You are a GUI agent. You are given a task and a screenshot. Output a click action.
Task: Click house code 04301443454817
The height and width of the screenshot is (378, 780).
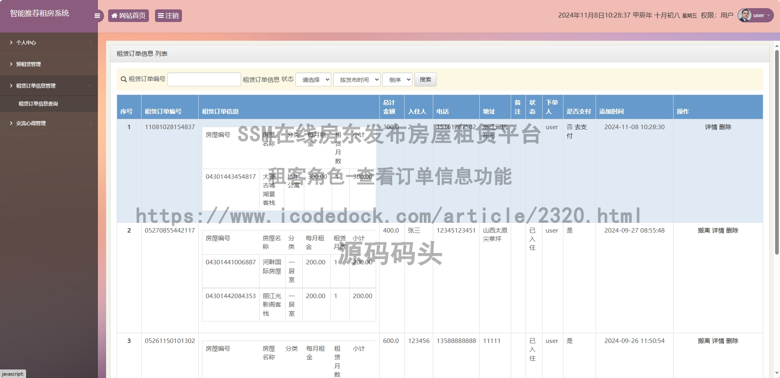[230, 177]
